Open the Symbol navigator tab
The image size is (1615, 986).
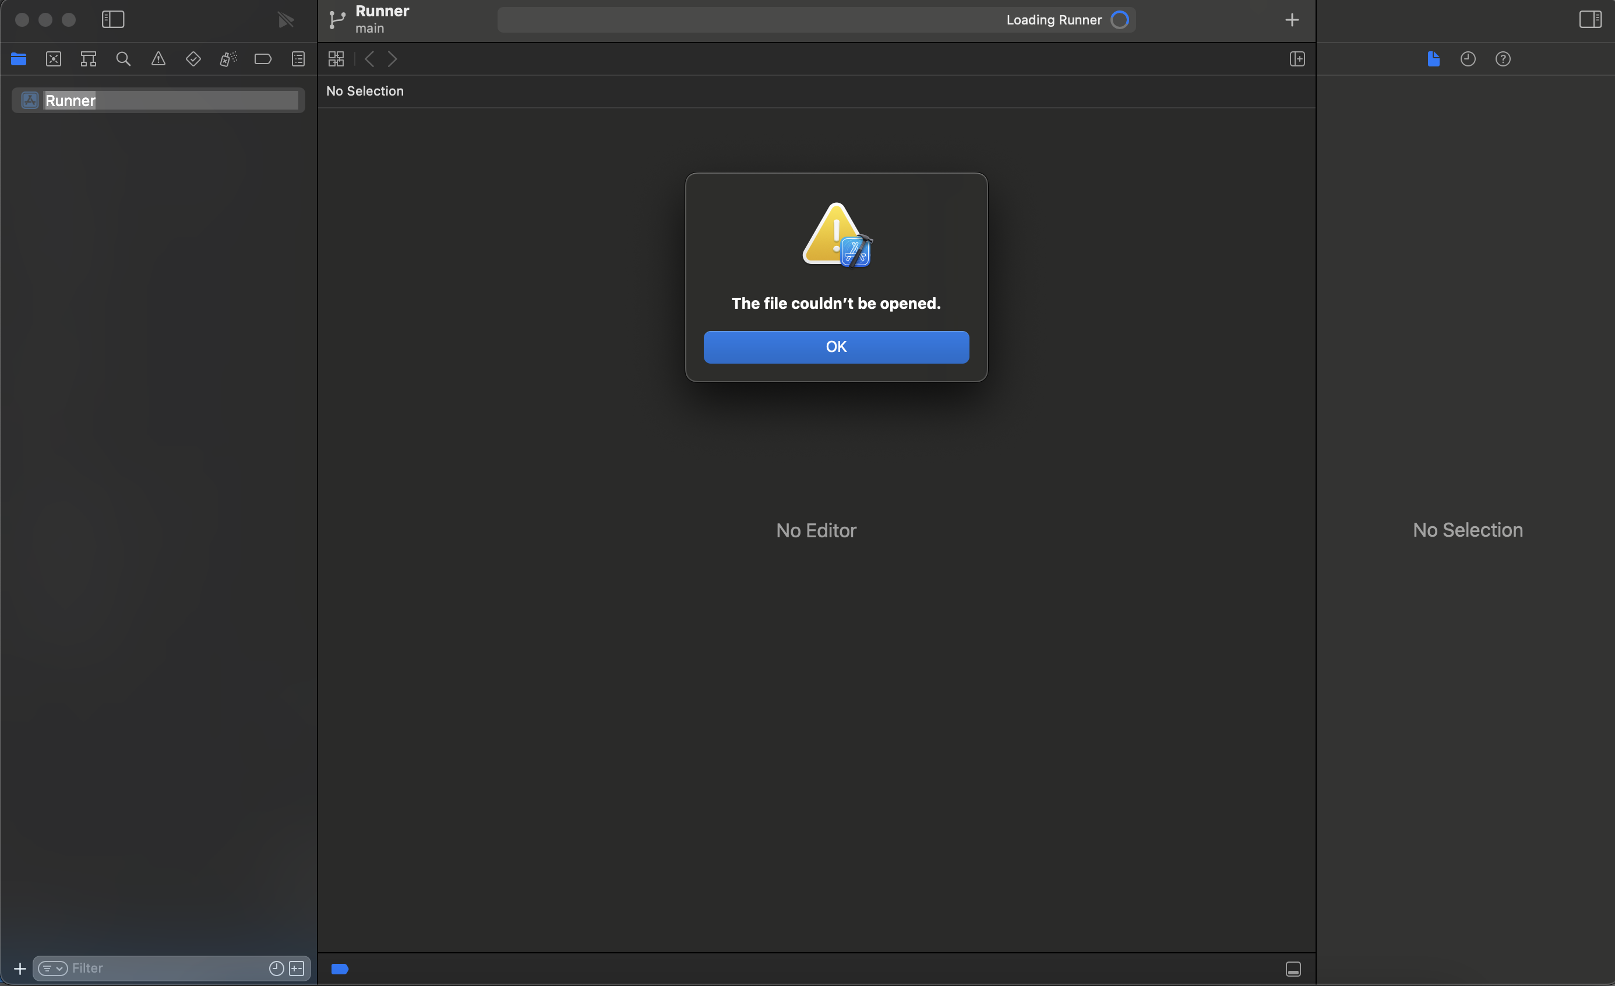click(89, 59)
